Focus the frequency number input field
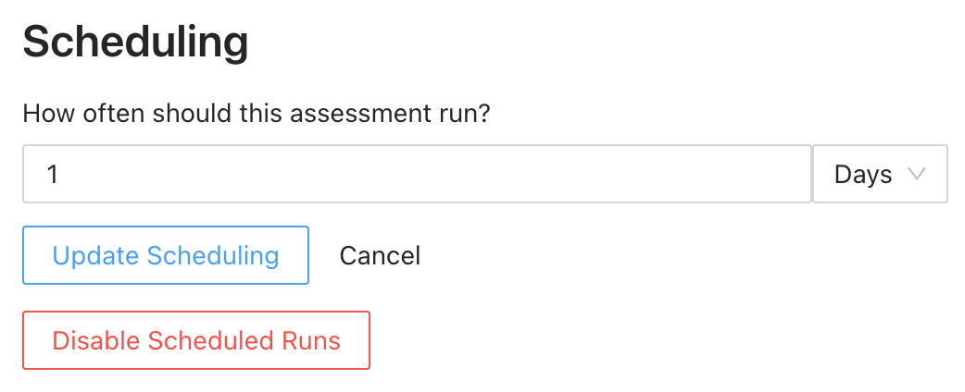 coord(417,174)
